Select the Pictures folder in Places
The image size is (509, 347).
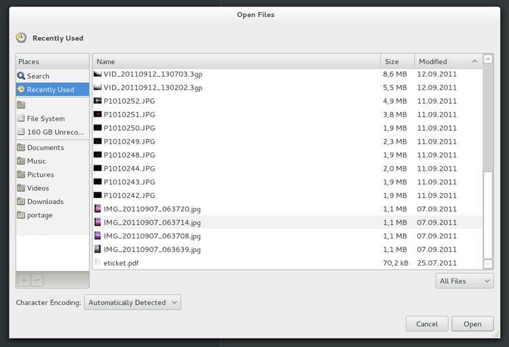click(40, 175)
